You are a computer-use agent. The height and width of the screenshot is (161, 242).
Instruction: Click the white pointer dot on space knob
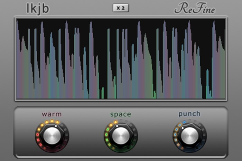pos(118,126)
